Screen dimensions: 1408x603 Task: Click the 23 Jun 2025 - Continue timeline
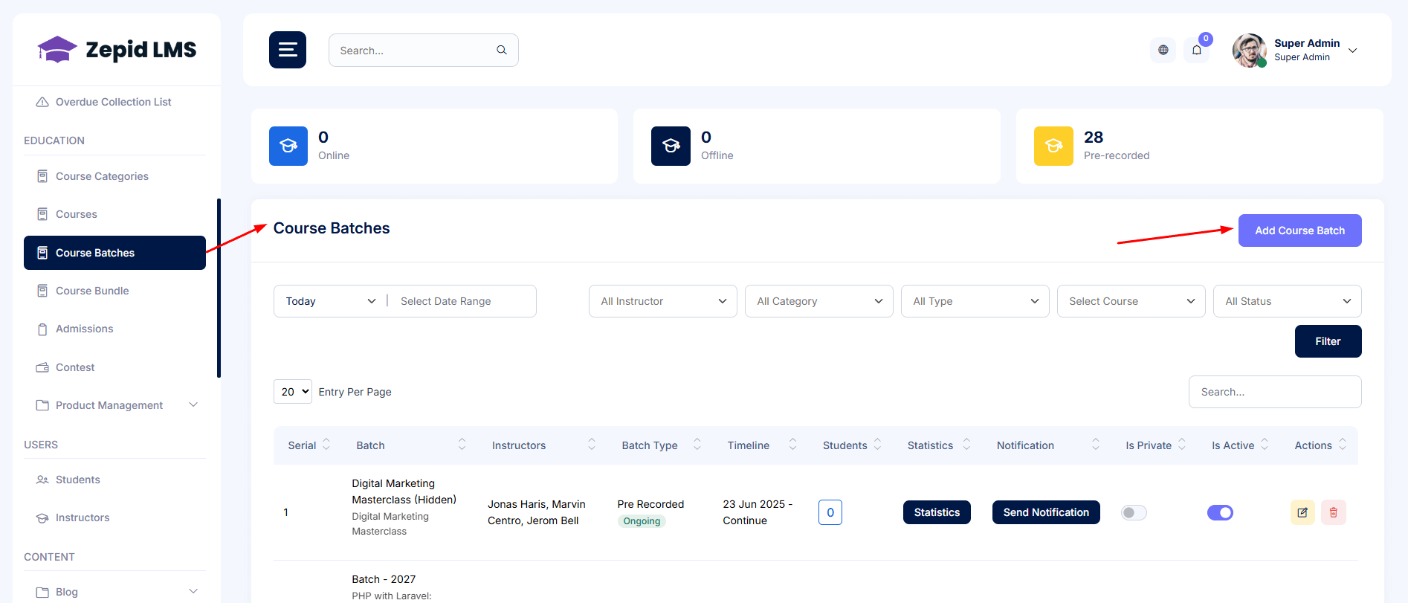[x=758, y=512]
